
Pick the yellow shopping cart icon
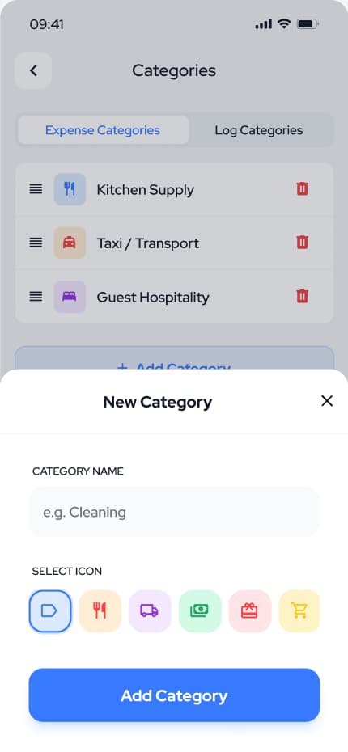click(x=299, y=610)
